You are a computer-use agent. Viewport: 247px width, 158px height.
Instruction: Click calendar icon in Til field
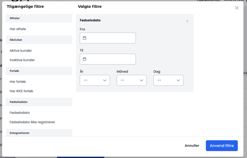click(x=84, y=59)
